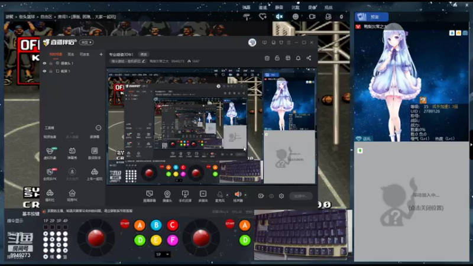Open the 全民乐PK tool with red badge

tap(50, 174)
